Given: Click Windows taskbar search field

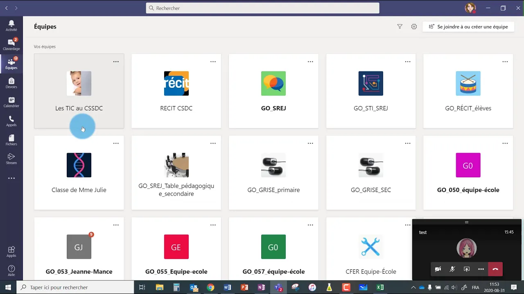Looking at the screenshot, I should [x=75, y=287].
